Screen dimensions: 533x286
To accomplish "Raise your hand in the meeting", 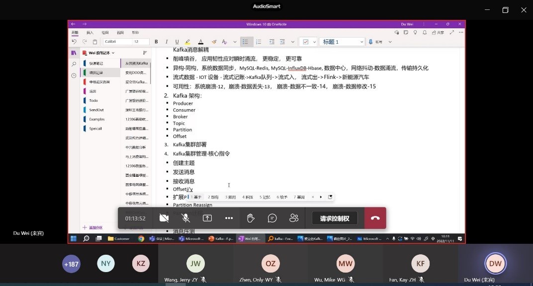I will pyautogui.click(x=251, y=218).
